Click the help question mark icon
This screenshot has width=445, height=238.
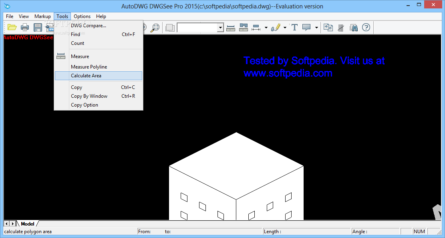click(x=366, y=27)
